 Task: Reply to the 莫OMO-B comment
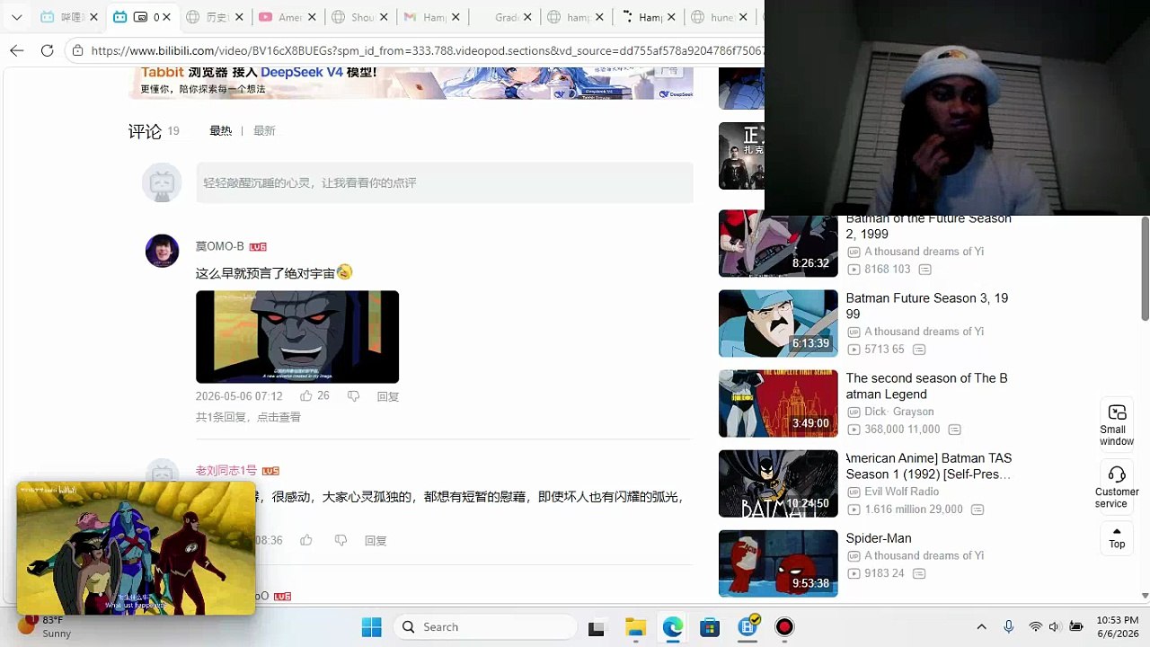coord(388,396)
